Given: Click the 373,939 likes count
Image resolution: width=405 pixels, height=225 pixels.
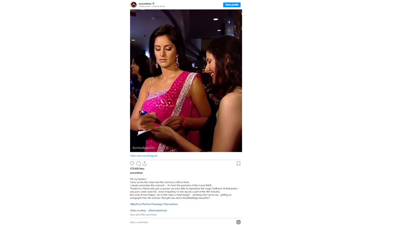Looking at the screenshot, I should click(137, 169).
